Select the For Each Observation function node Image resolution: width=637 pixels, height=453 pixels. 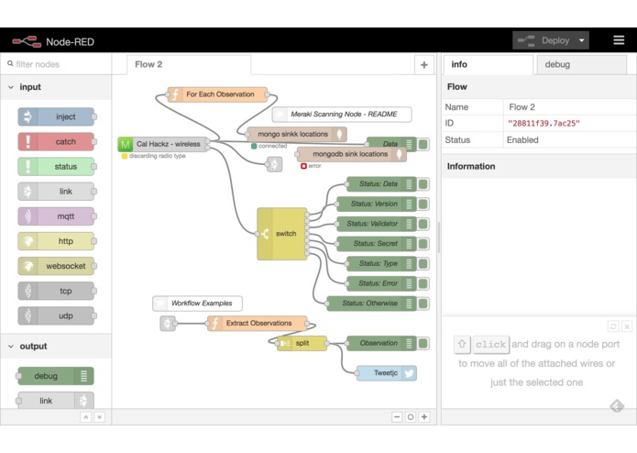[x=217, y=94]
